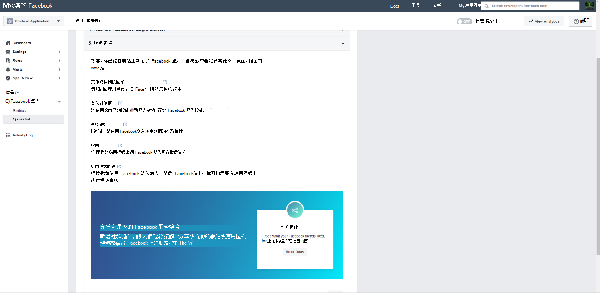Open the 登入對話框 link
Image resolution: width=600 pixels, height=293 pixels.
pyautogui.click(x=101, y=103)
